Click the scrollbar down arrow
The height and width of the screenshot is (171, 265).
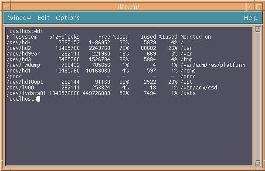[258, 163]
